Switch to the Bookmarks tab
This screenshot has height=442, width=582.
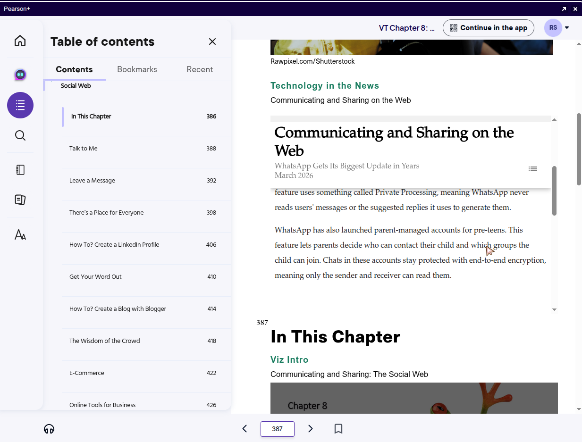click(137, 69)
